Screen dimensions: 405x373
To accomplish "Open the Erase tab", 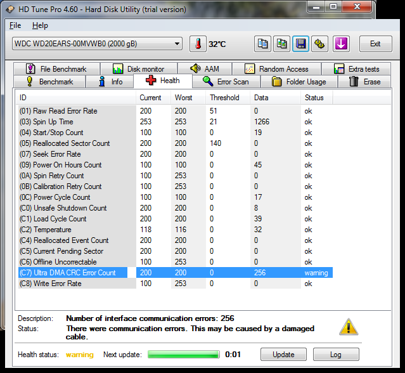I will coord(364,82).
